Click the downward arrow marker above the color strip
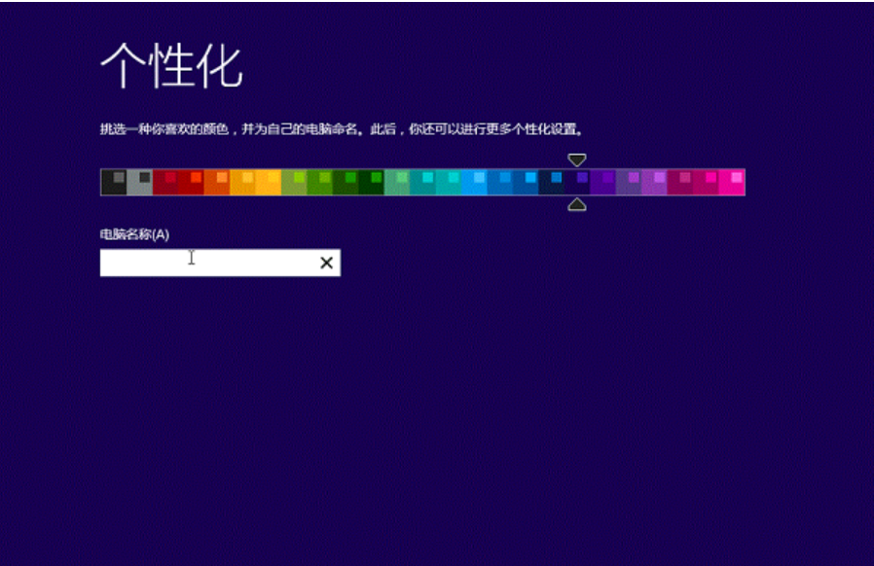 577,160
